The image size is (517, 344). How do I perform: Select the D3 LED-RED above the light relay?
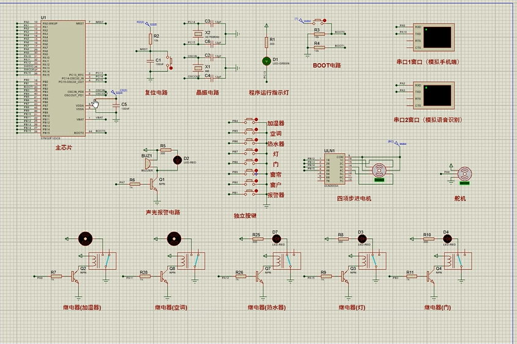[362, 239]
